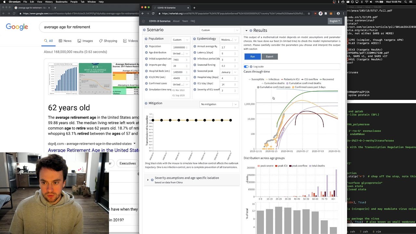Click the help icon next to Results heading

(x=251, y=31)
